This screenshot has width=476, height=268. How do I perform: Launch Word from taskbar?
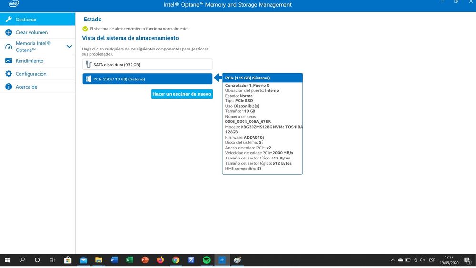[114, 260]
